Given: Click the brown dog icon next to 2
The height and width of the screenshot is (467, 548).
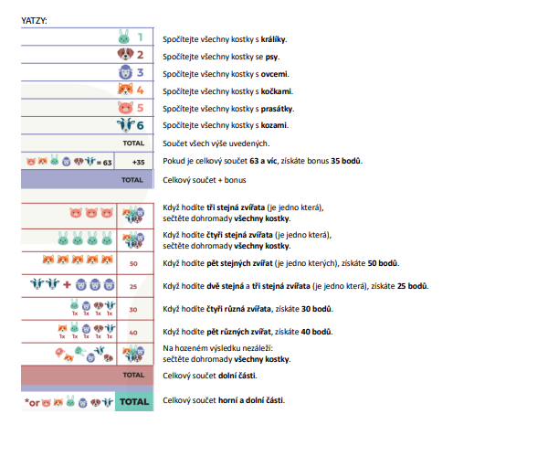Looking at the screenshot, I should [x=125, y=54].
